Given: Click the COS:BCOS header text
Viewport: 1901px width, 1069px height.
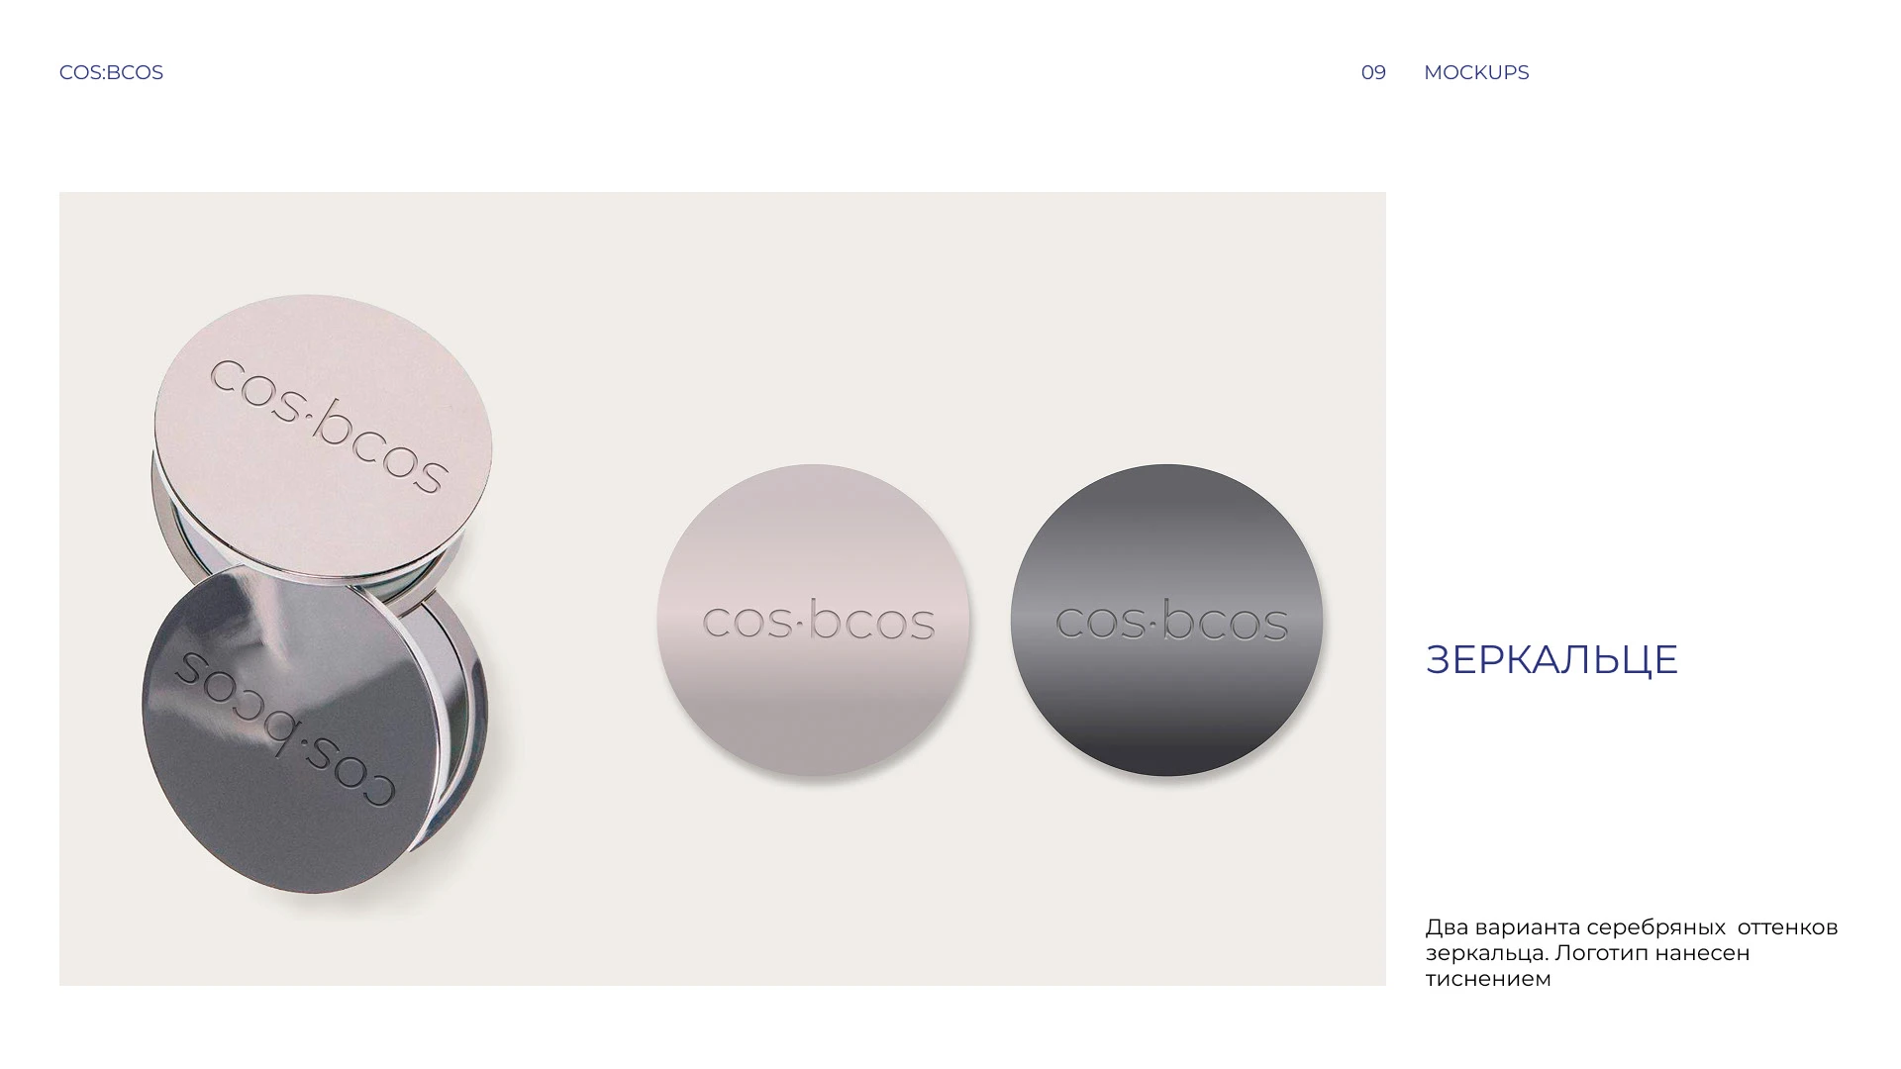Looking at the screenshot, I should [x=111, y=72].
